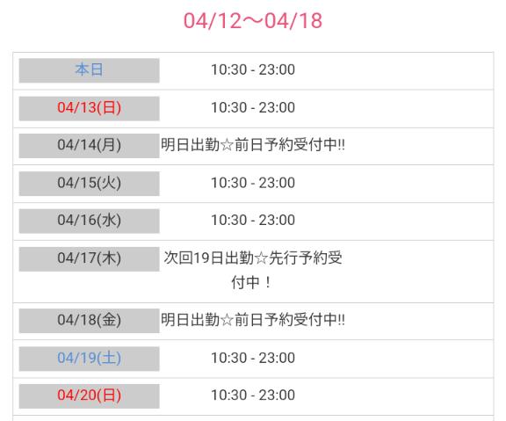
Task: Click the ☆ star in the 04/17 message
Action: 261,258
